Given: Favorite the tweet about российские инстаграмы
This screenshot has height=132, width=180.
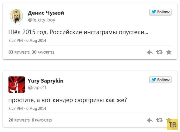Looking at the screenshot, I should pyautogui.click(x=169, y=52).
